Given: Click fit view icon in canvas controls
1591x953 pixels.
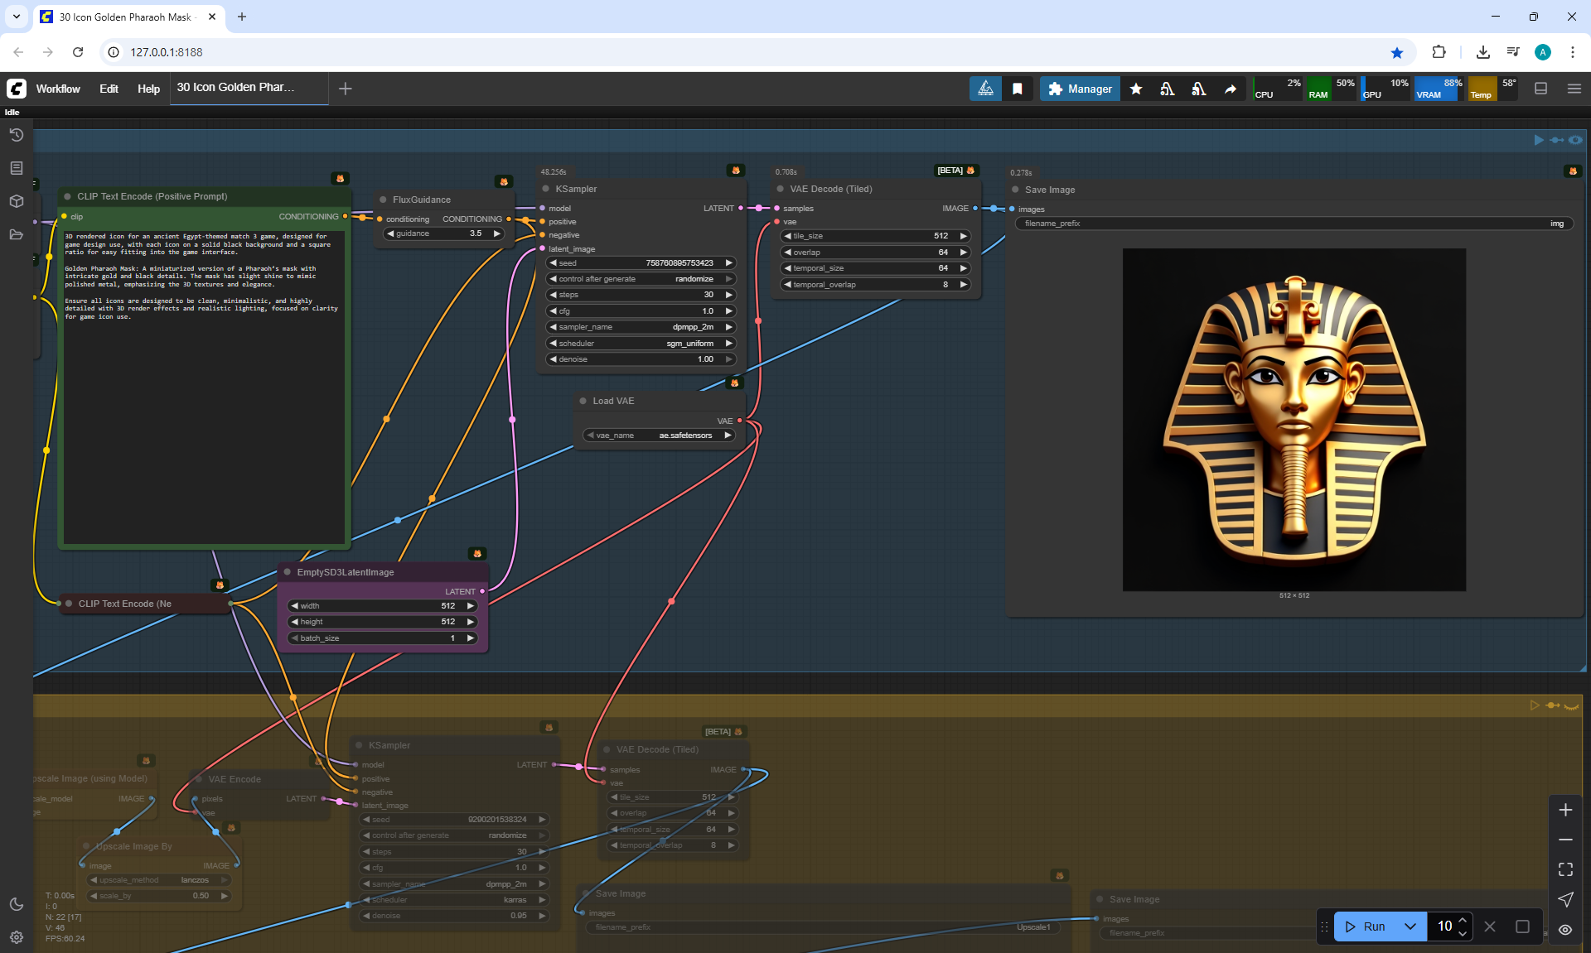Looking at the screenshot, I should click(x=1565, y=869).
